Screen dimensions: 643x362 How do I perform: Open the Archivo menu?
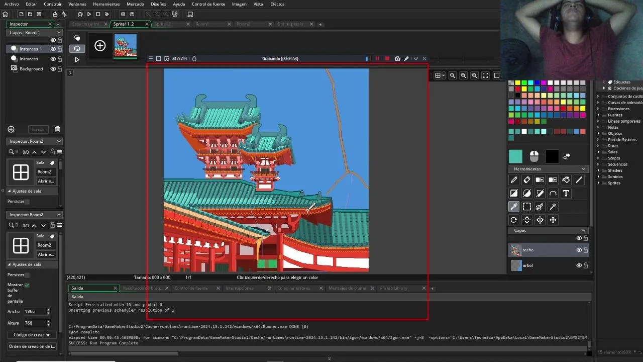(12, 4)
